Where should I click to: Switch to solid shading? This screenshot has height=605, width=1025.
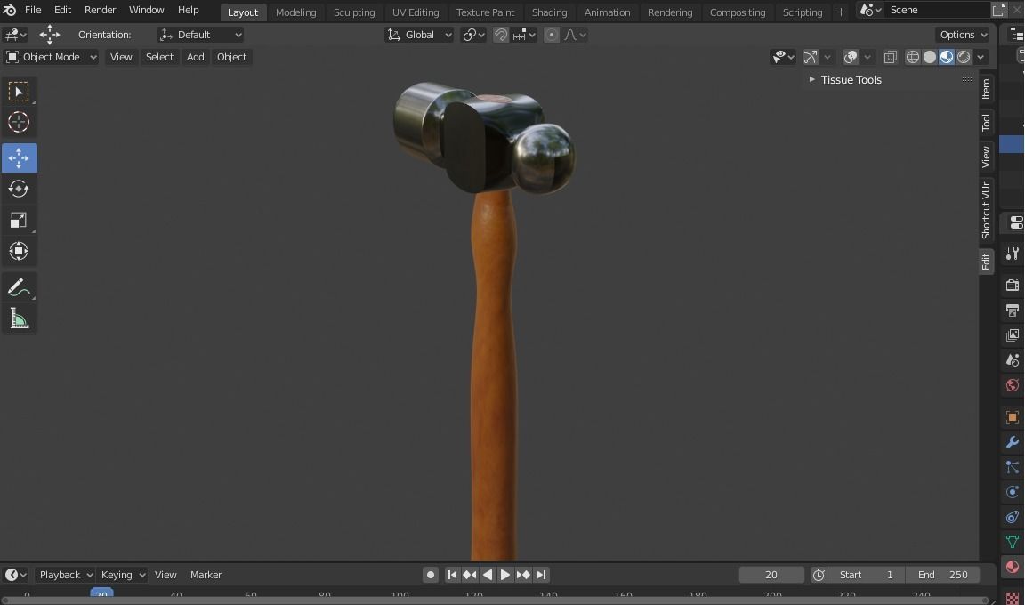click(930, 58)
